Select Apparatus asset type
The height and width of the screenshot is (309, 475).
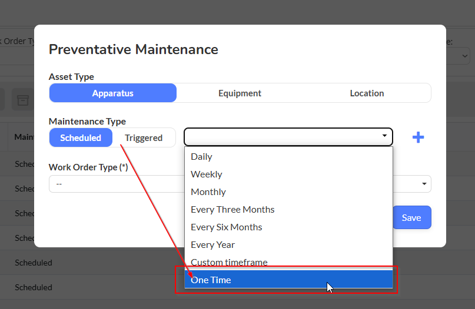[x=112, y=93]
